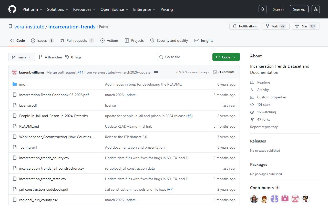Open jail_construction_codebook.pdf file
The image size is (328, 205).
click(x=44, y=189)
